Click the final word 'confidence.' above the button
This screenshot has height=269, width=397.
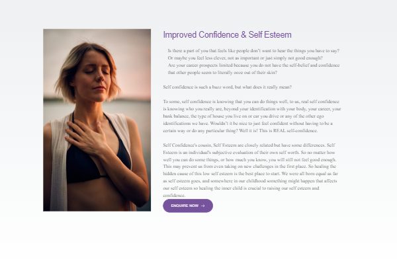pyautogui.click(x=174, y=196)
